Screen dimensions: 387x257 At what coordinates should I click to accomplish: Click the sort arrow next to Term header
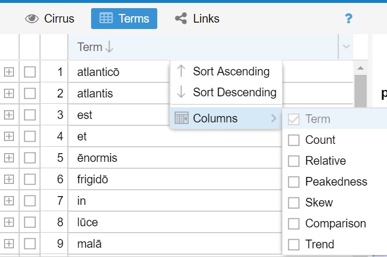(x=110, y=48)
